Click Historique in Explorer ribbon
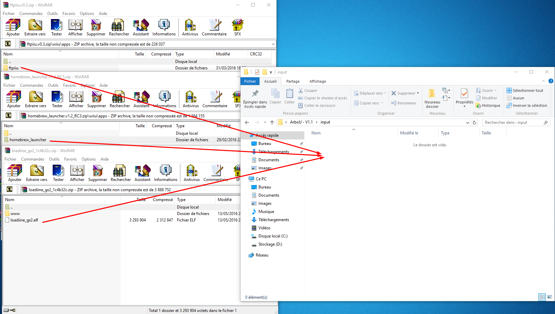555x314 pixels. [x=488, y=105]
